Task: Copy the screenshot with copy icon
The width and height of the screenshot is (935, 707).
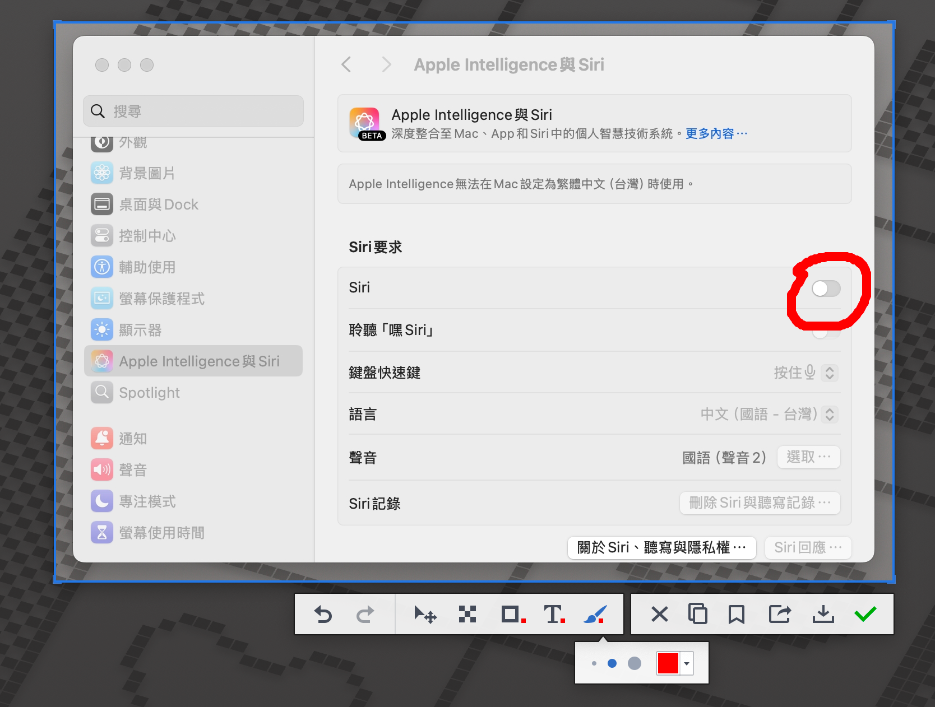Action: (x=697, y=614)
